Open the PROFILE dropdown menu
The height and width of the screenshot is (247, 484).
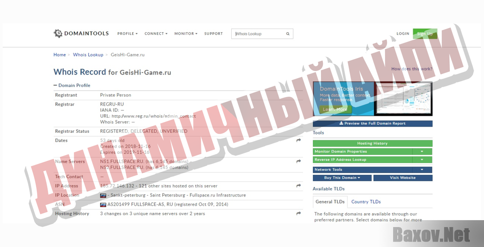point(127,34)
